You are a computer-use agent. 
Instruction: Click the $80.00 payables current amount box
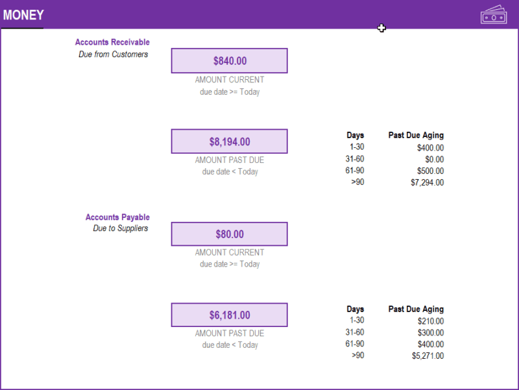(229, 234)
